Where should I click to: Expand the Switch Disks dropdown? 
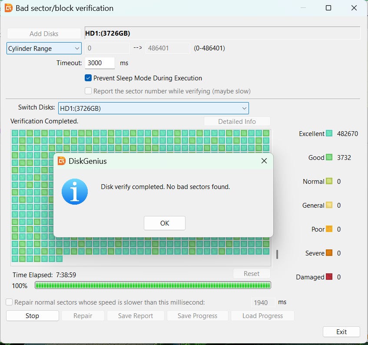point(153,108)
